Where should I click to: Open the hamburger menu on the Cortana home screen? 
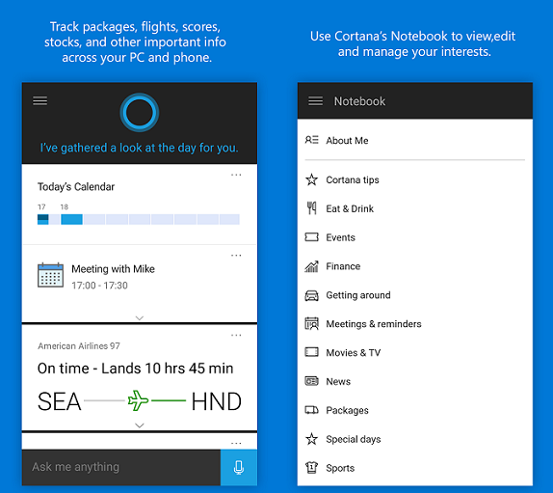tap(39, 101)
